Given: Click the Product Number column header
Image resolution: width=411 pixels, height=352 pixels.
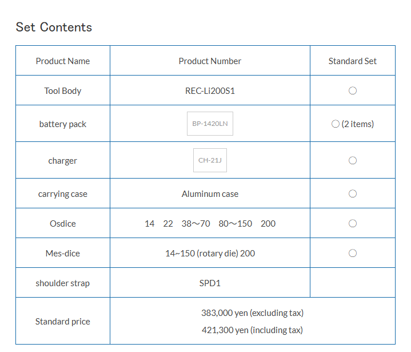Looking at the screenshot, I should point(210,61).
